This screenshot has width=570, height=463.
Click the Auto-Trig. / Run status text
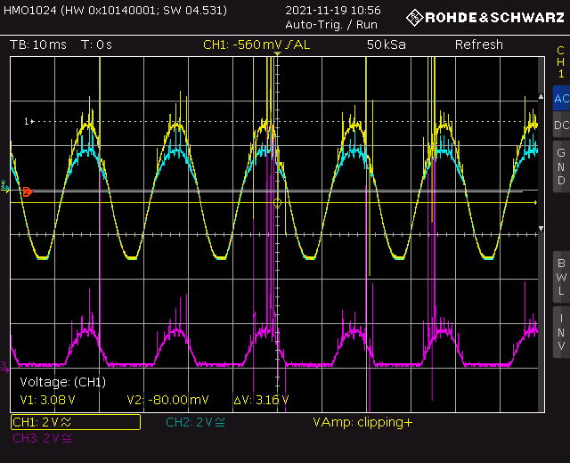click(x=331, y=25)
